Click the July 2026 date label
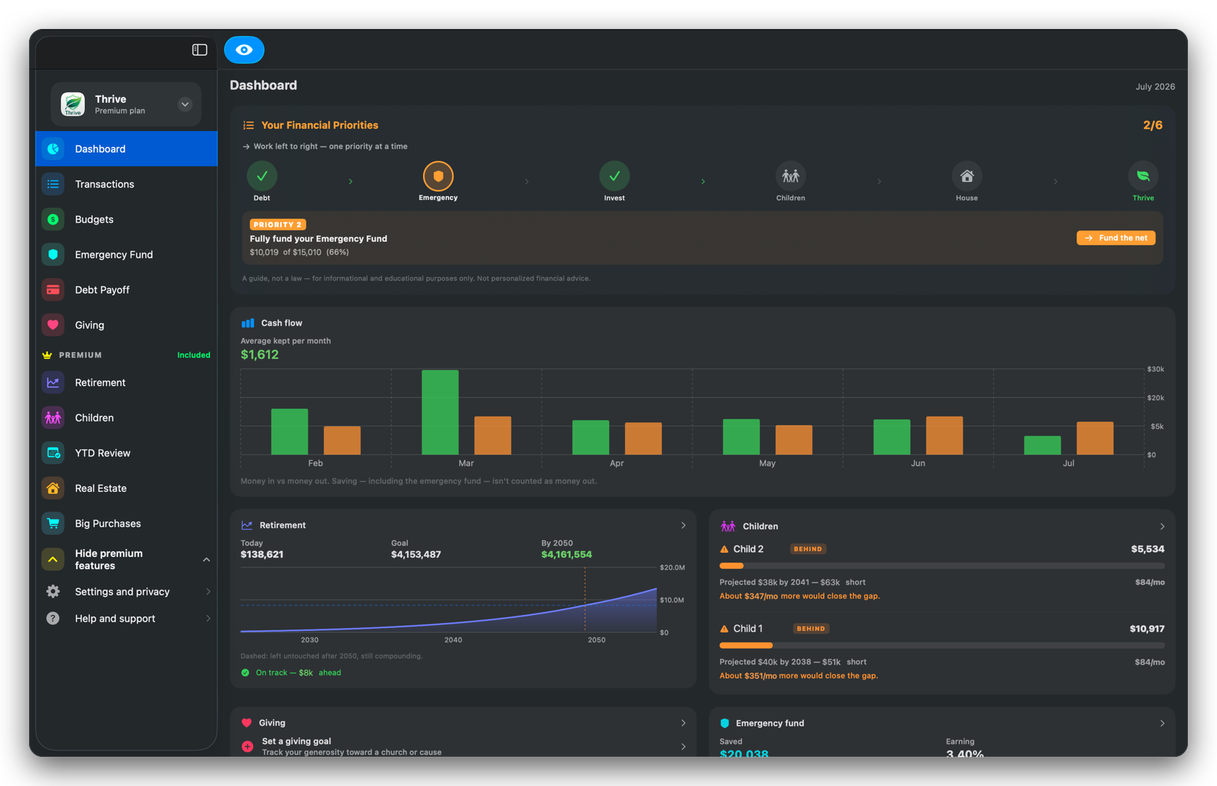Viewport: 1217px width, 786px height. 1155,87
